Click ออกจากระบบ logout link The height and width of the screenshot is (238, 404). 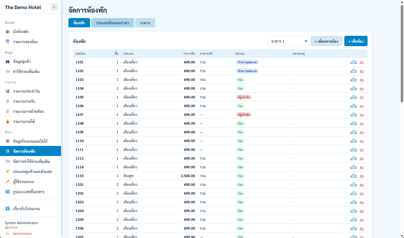pos(22,234)
